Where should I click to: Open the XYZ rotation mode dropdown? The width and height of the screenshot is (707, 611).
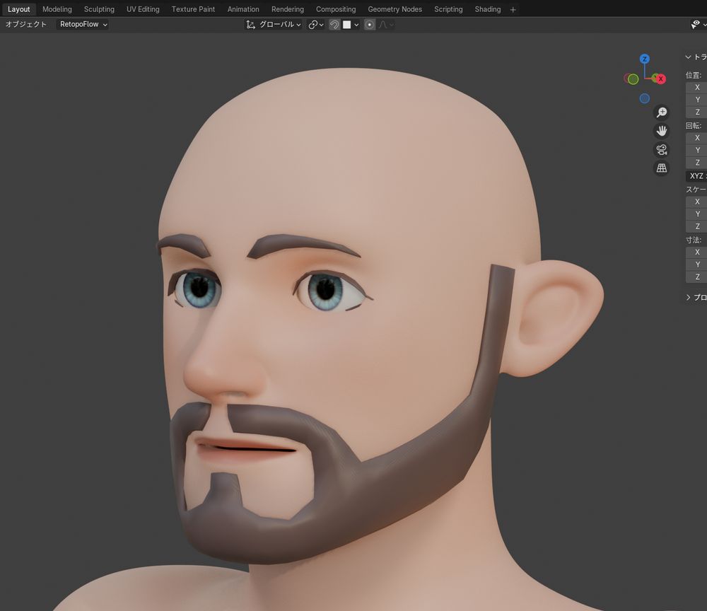696,176
